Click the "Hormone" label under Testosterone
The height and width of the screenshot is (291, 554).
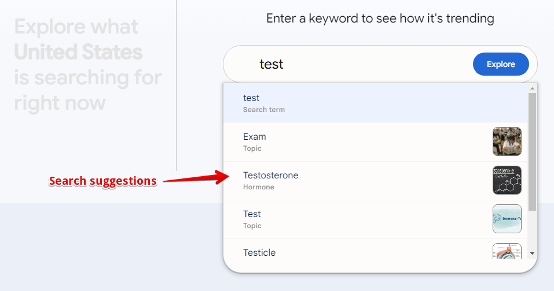tap(259, 187)
